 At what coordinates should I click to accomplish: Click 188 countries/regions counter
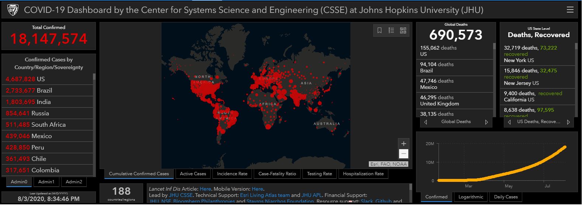pos(121,193)
